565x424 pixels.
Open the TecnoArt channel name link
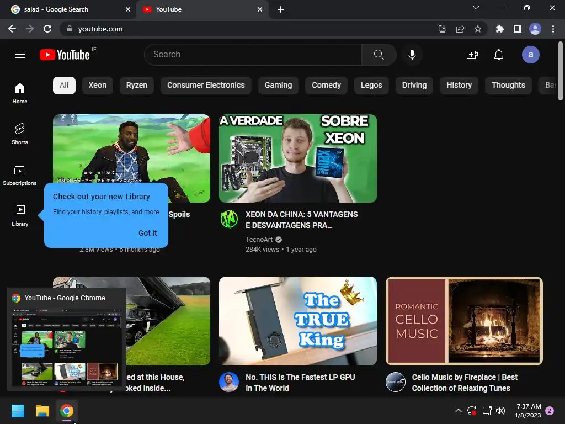coord(259,240)
